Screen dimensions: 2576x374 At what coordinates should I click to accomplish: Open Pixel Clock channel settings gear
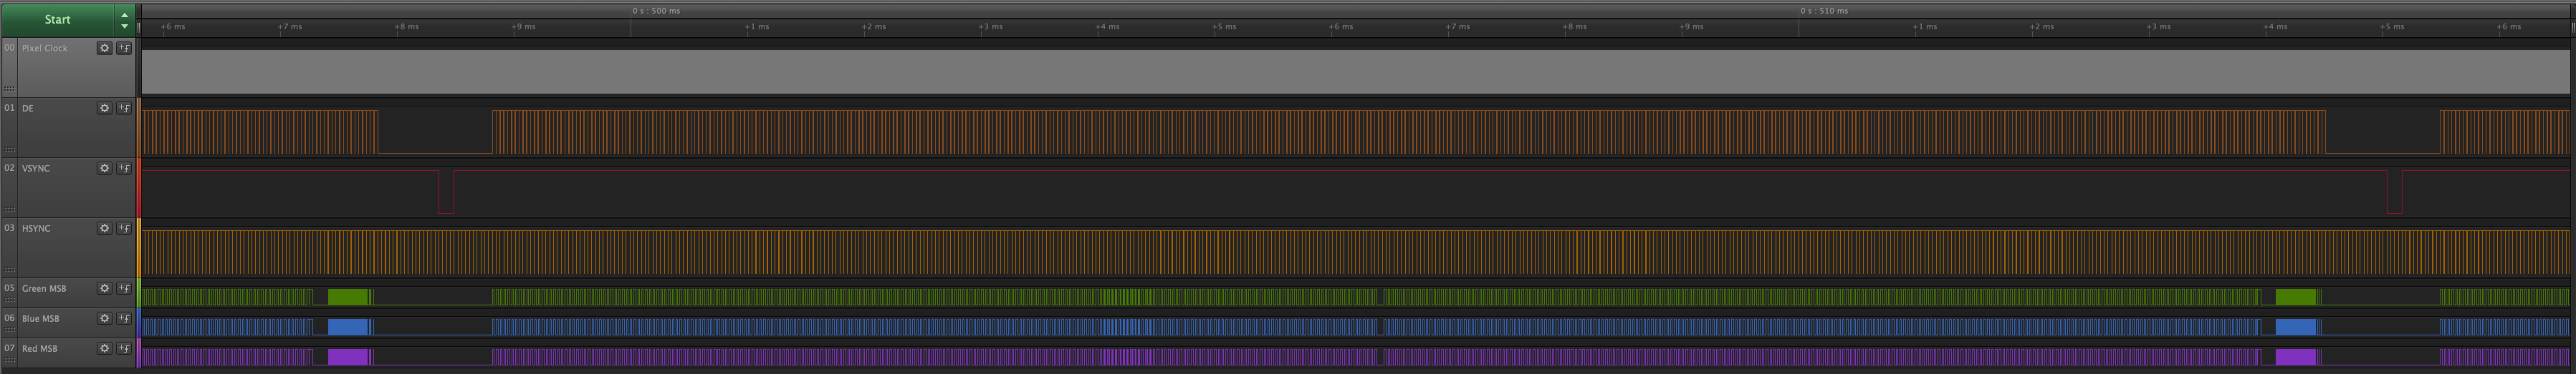click(104, 48)
